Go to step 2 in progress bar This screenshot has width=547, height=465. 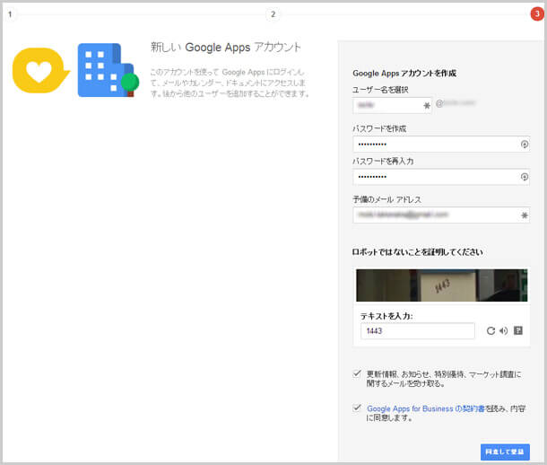(x=273, y=14)
